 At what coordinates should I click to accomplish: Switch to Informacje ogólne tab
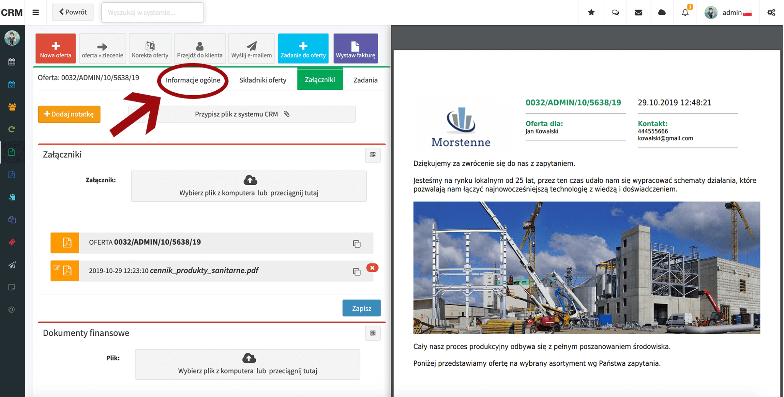(x=193, y=80)
